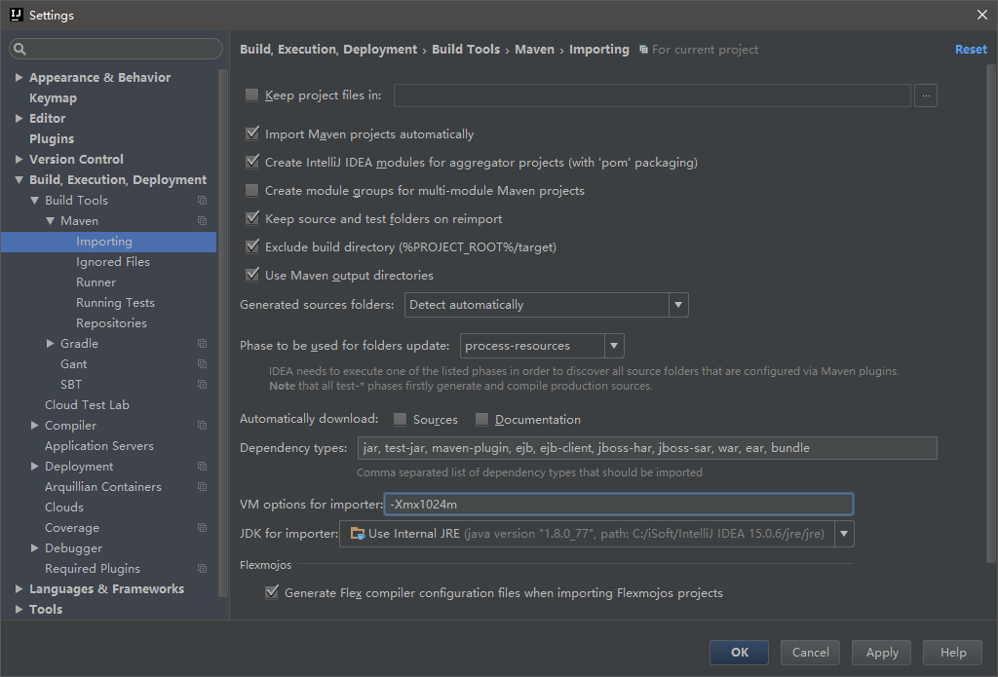Click the JRE folder icon in JDK field
The height and width of the screenshot is (677, 998).
[x=358, y=533]
